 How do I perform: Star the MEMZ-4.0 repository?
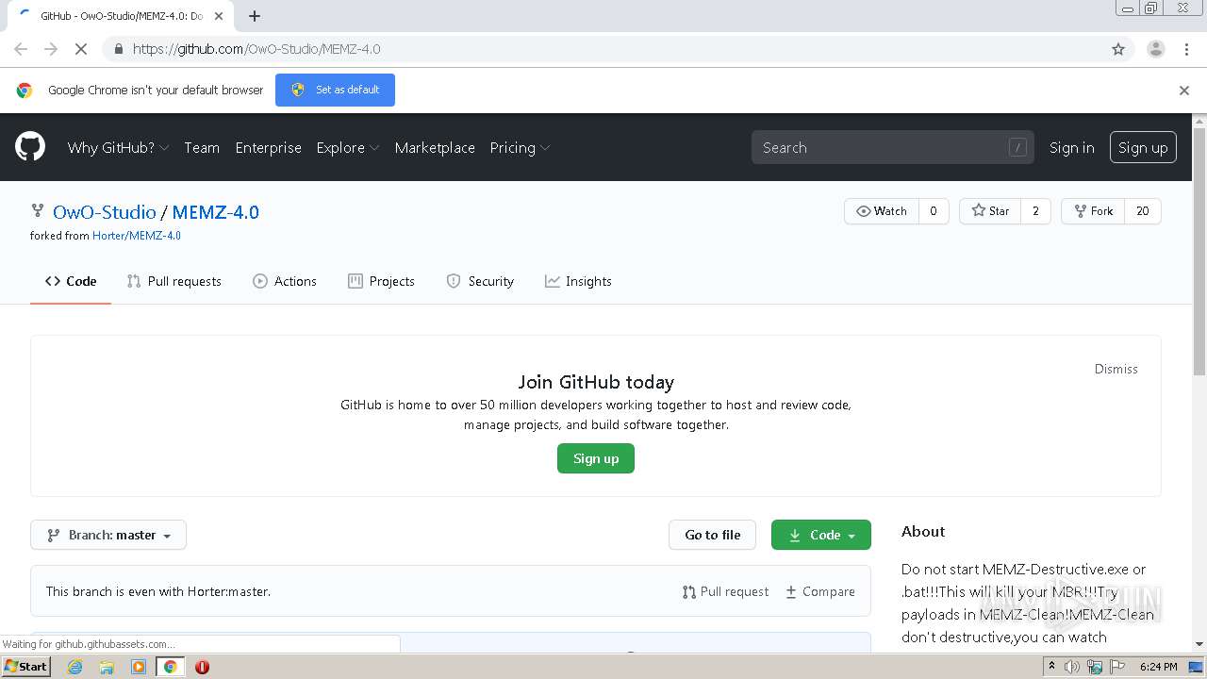(x=990, y=211)
